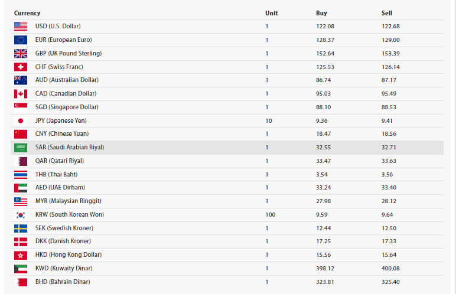Select the Swedish flag icon
The width and height of the screenshot is (456, 294).
[21, 228]
